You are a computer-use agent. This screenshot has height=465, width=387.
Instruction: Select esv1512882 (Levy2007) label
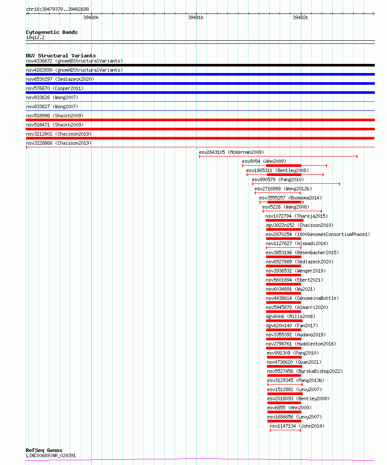click(294, 390)
